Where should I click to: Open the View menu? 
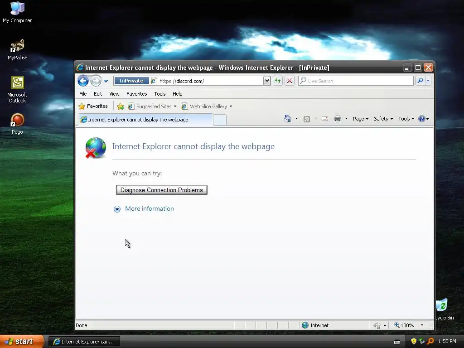(x=114, y=94)
